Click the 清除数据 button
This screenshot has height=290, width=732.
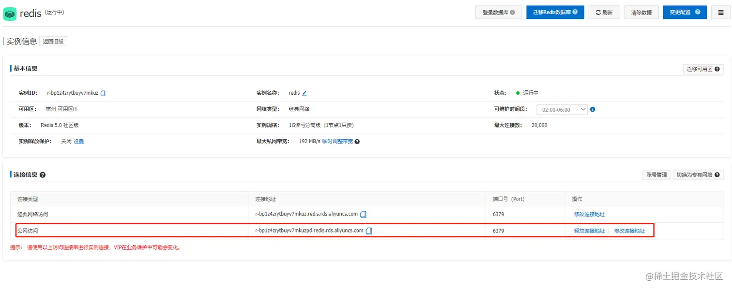coord(641,13)
